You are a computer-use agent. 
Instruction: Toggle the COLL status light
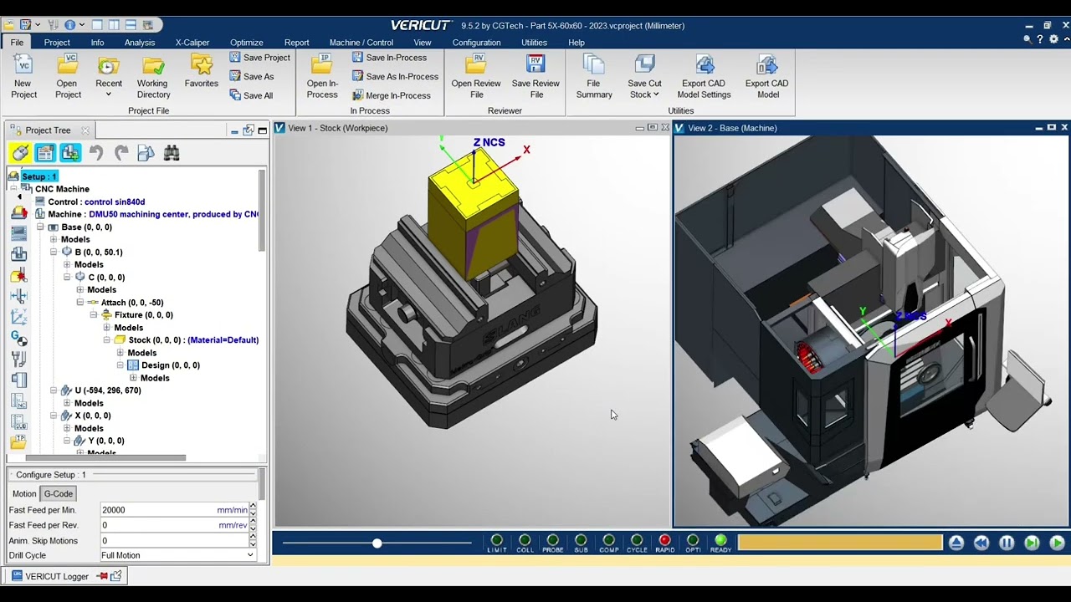pos(525,543)
